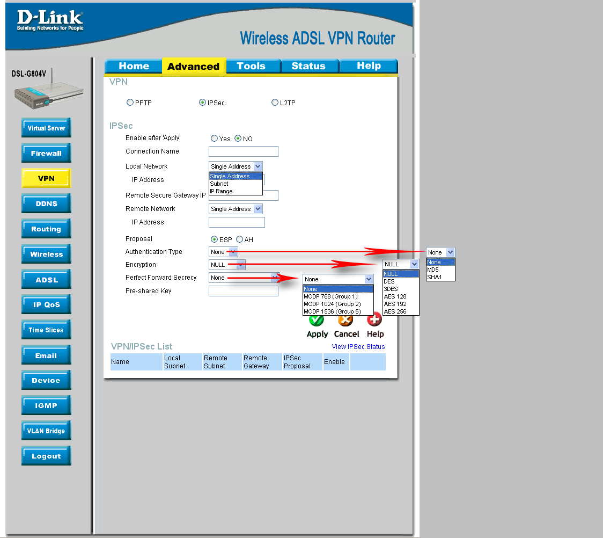This screenshot has width=603, height=538.
Task: Click the red Help plus icon
Action: pyautogui.click(x=374, y=320)
